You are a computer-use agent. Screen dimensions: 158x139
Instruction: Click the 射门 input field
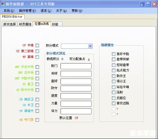click(x=76, y=66)
